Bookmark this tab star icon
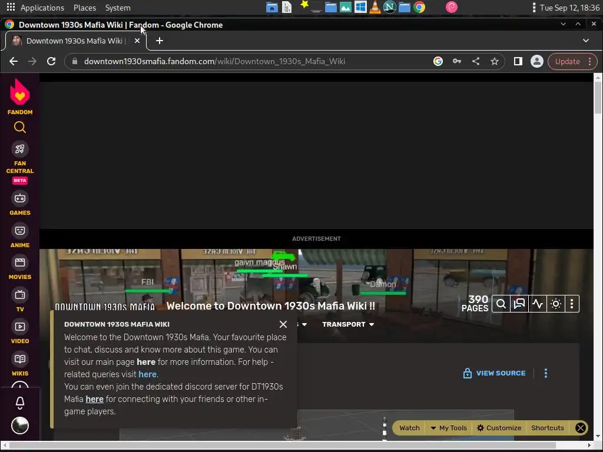Image resolution: width=603 pixels, height=452 pixels. (x=495, y=61)
